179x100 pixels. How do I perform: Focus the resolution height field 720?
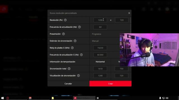click(x=122, y=20)
